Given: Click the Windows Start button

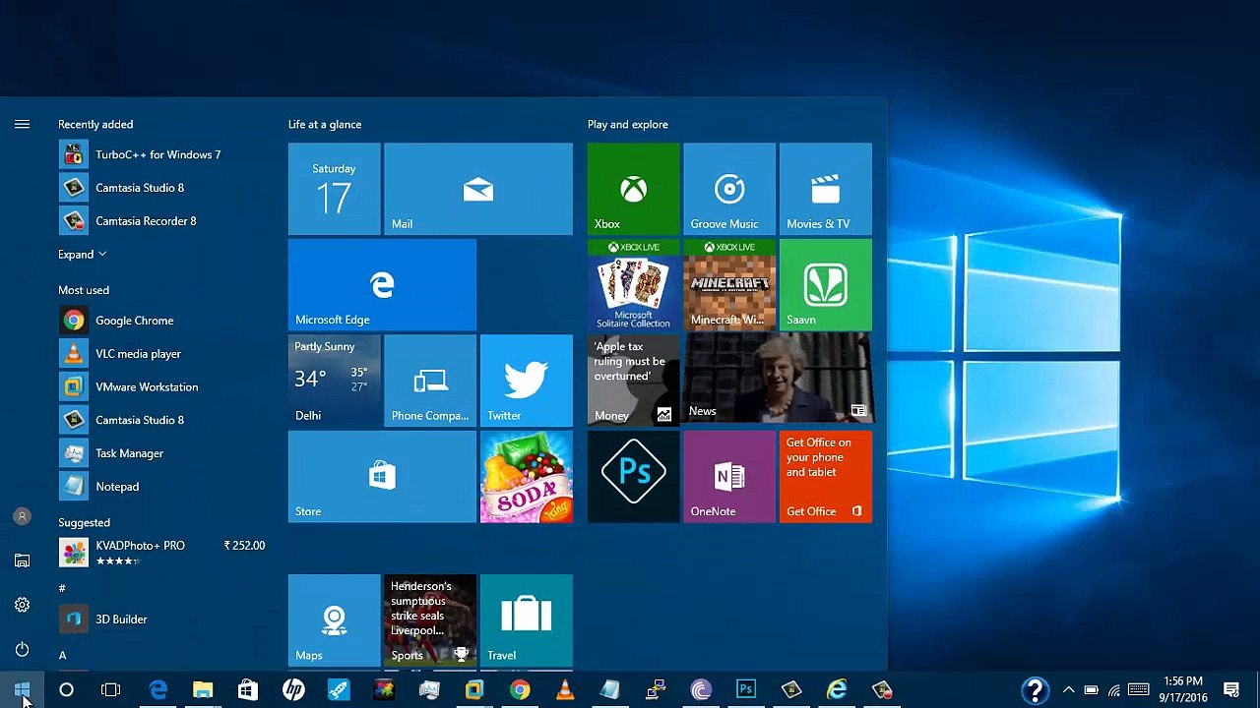Looking at the screenshot, I should pyautogui.click(x=22, y=690).
